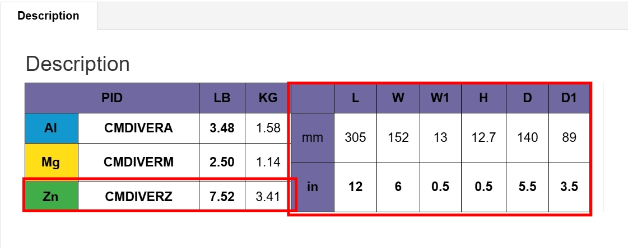Click the CMDIVERA product ID cell
The image size is (628, 248).
[138, 128]
